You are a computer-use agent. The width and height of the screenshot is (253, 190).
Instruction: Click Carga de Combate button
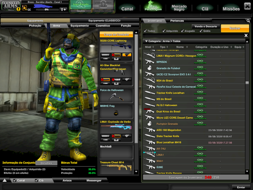coord(116,35)
